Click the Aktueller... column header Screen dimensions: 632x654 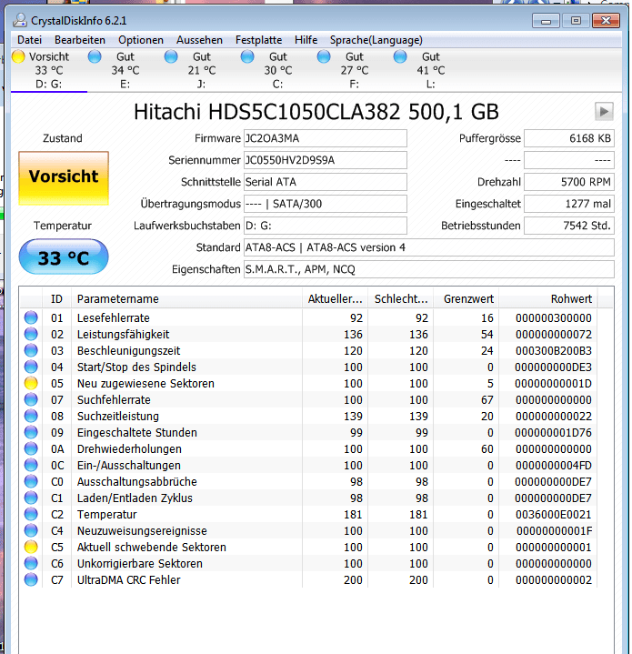coord(336,298)
